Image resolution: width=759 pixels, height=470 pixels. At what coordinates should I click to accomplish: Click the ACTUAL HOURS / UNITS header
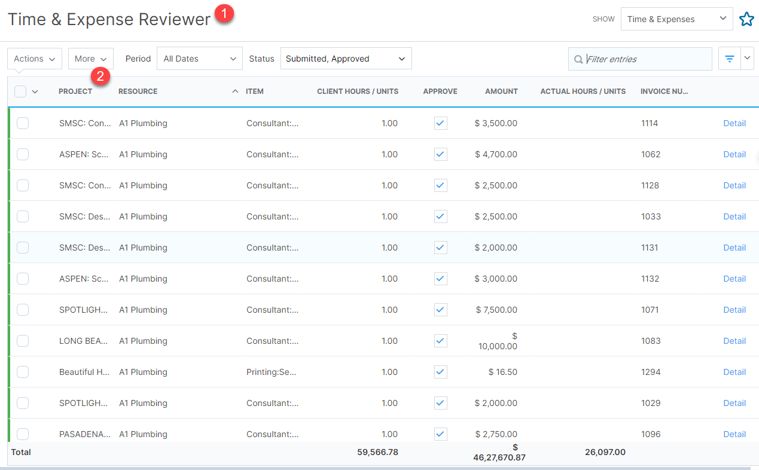583,91
